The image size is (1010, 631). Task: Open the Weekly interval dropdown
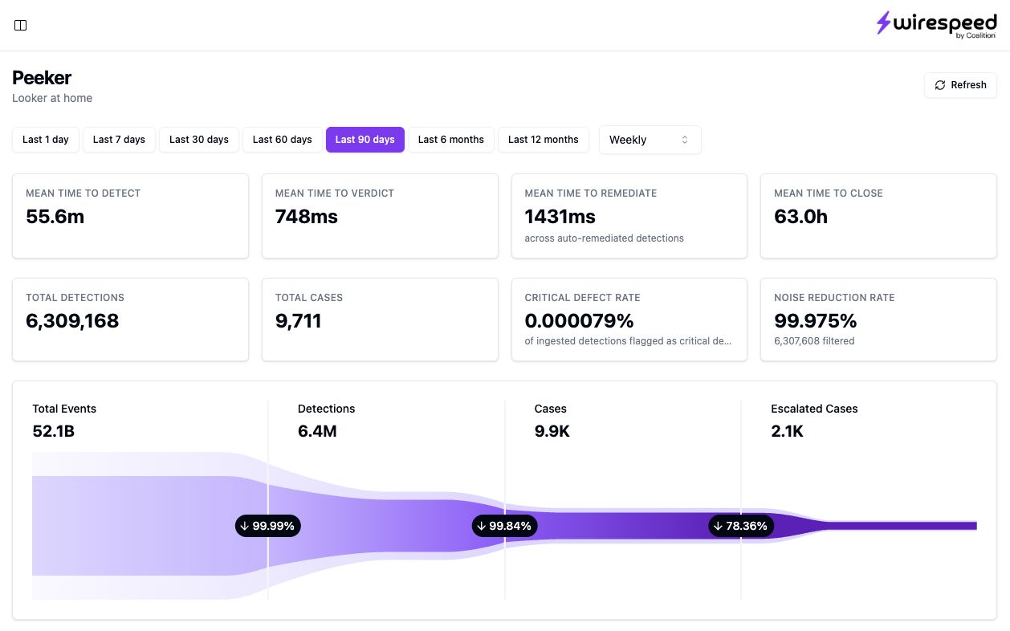click(x=650, y=140)
